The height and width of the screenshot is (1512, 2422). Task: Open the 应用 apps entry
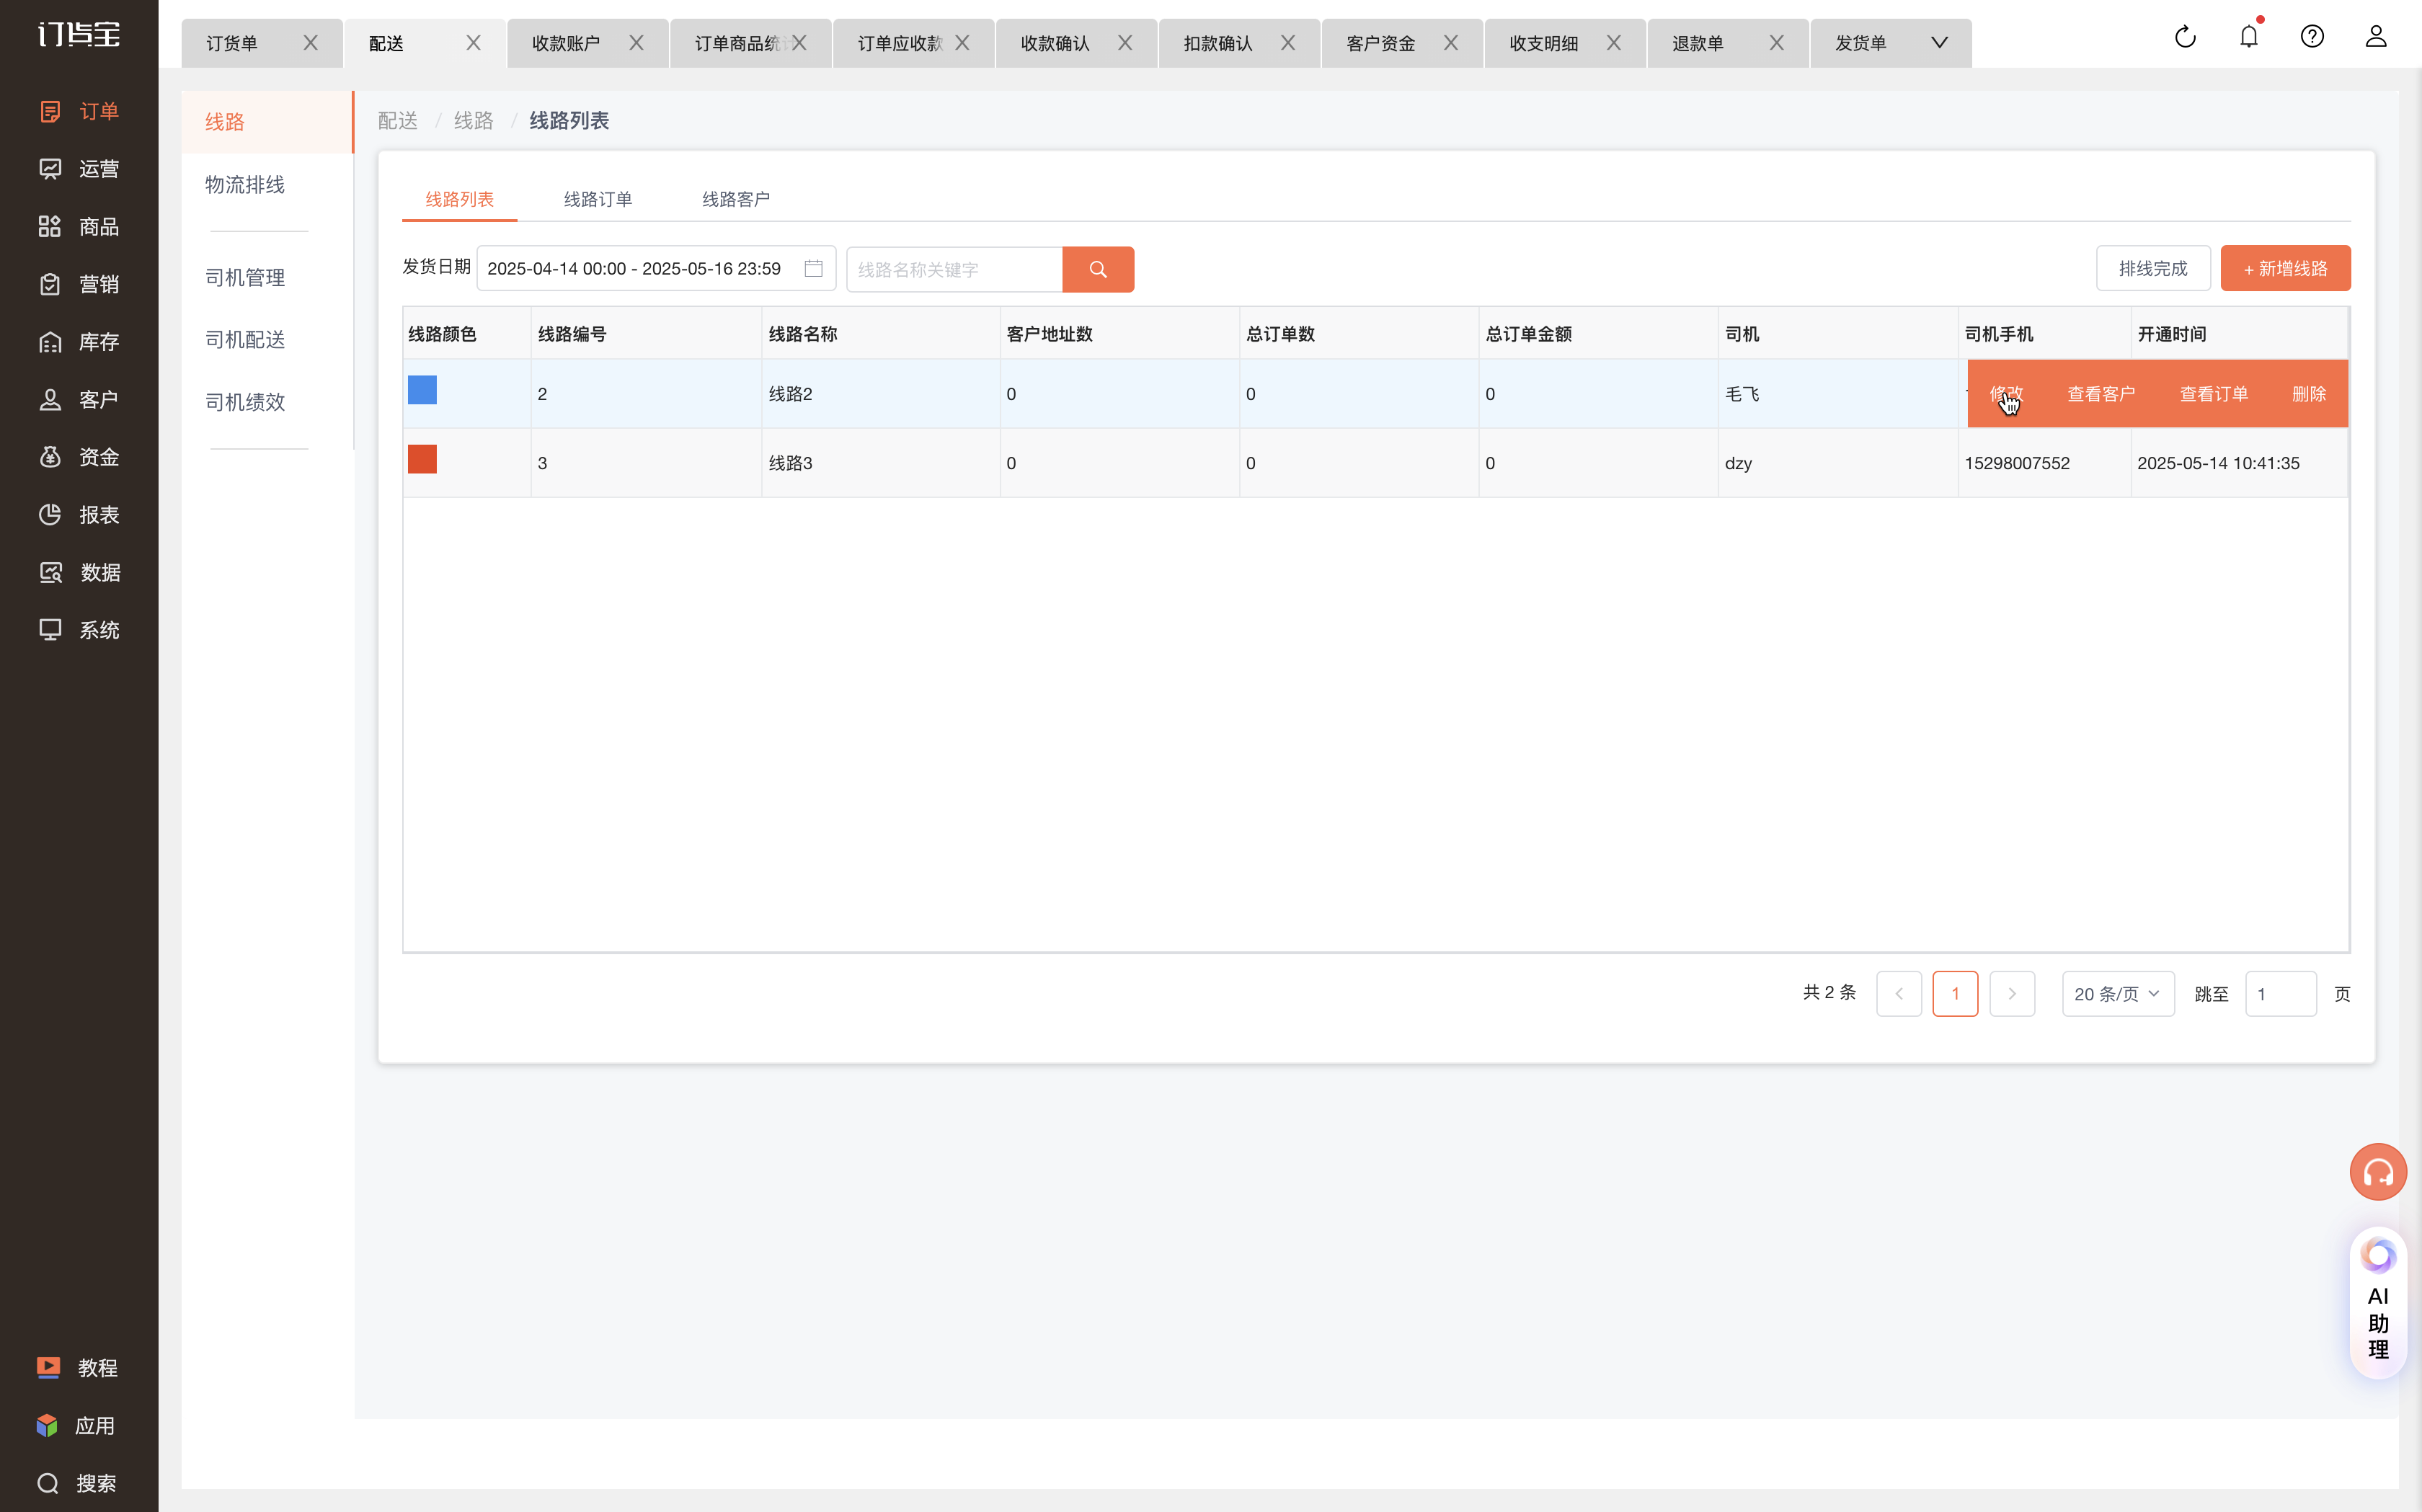pos(76,1425)
